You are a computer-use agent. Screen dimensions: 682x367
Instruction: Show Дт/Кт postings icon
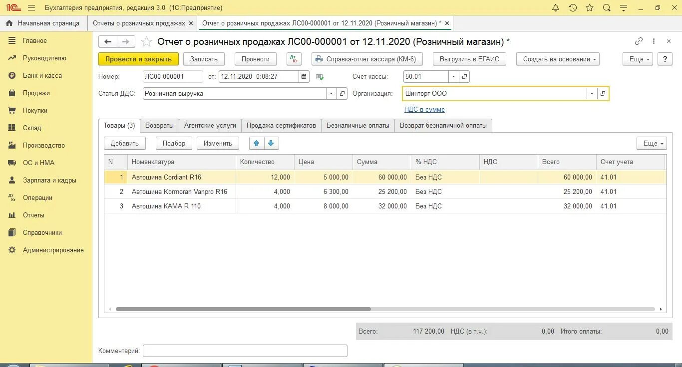(294, 59)
